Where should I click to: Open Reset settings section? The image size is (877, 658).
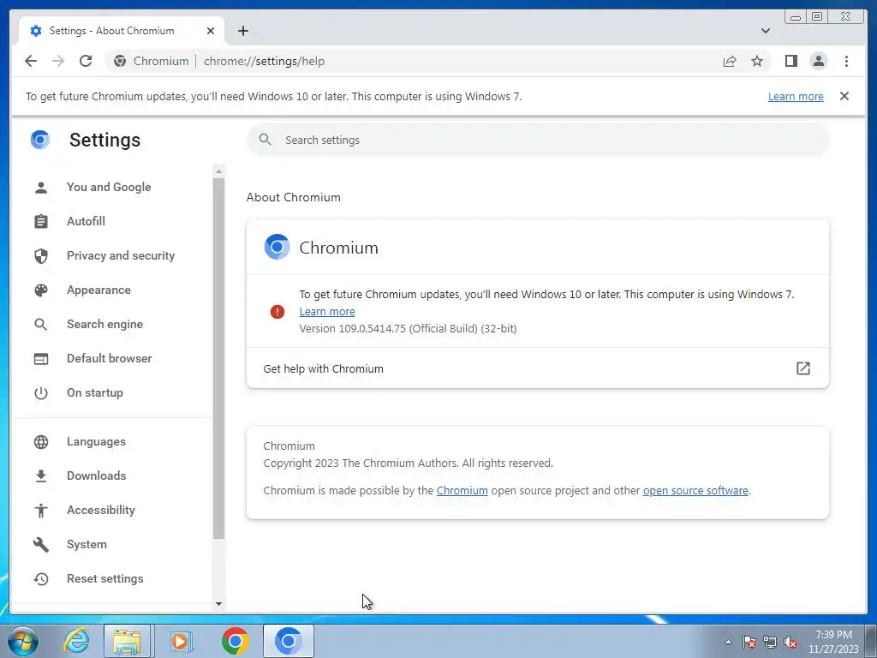[104, 578]
